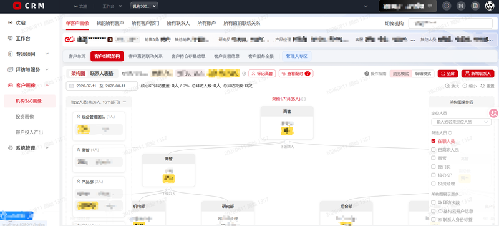This screenshot has height=226, width=499.
Task: Click the 专项项目 sidebar icon
Action: 10,54
